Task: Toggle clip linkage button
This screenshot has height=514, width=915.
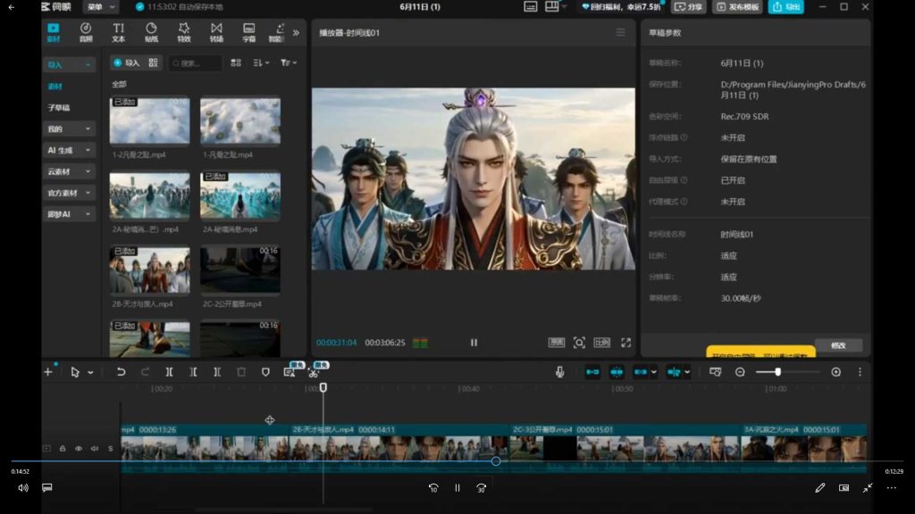Action: click(x=641, y=372)
